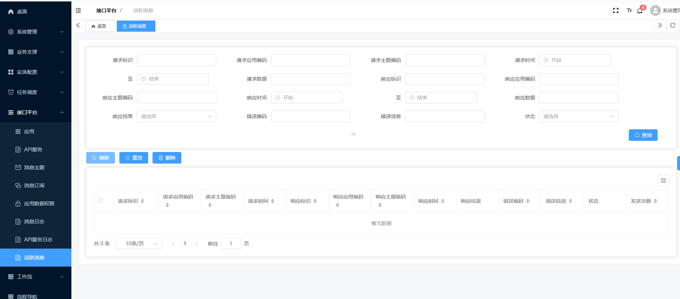Sort by 错误信息 column sort icon
This screenshot has height=299, width=680.
click(570, 201)
